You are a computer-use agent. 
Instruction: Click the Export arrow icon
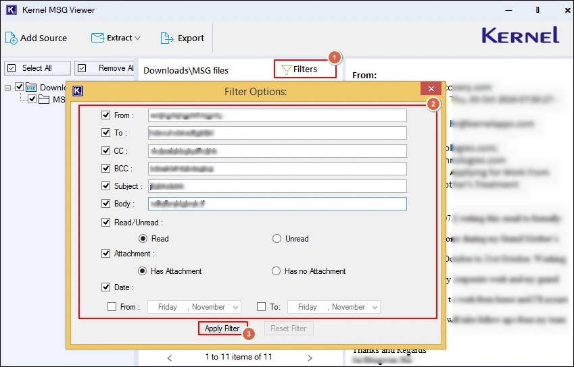pyautogui.click(x=167, y=38)
